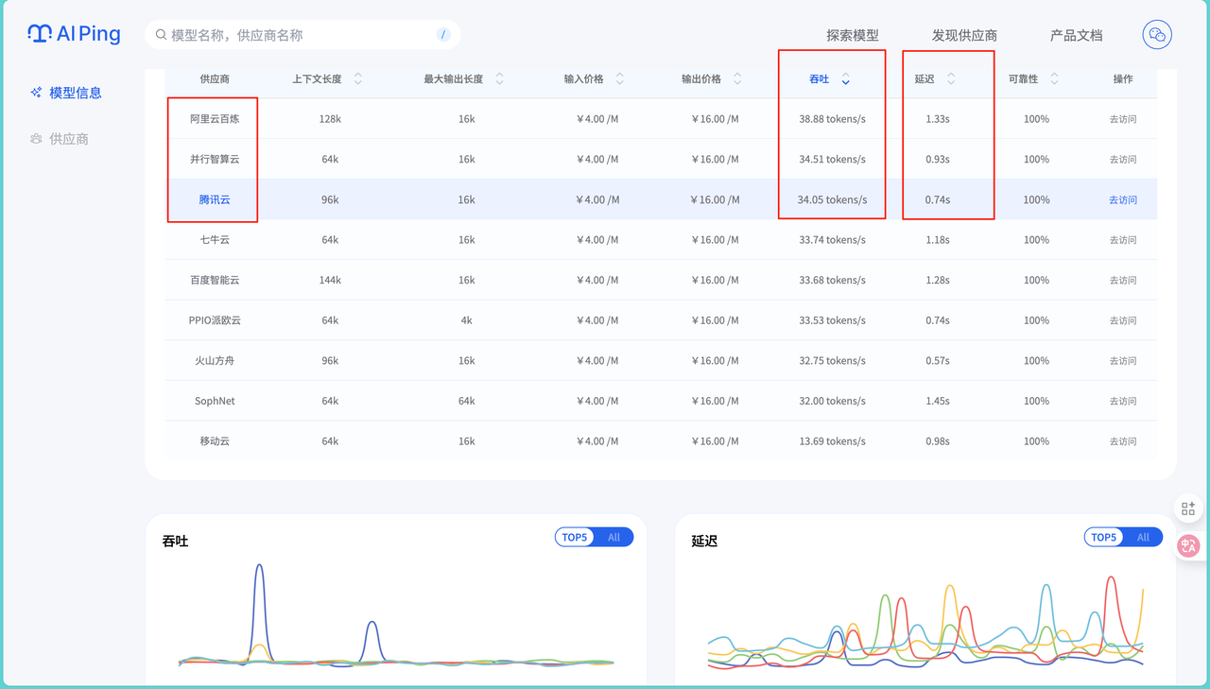Click the 百度智能云 provider name
Image resolution: width=1210 pixels, height=689 pixels.
coord(215,280)
